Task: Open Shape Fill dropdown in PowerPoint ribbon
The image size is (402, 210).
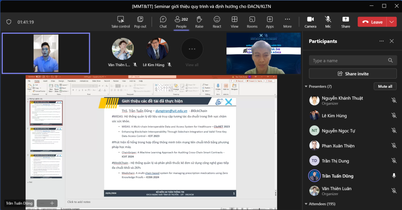Action: click(191, 85)
